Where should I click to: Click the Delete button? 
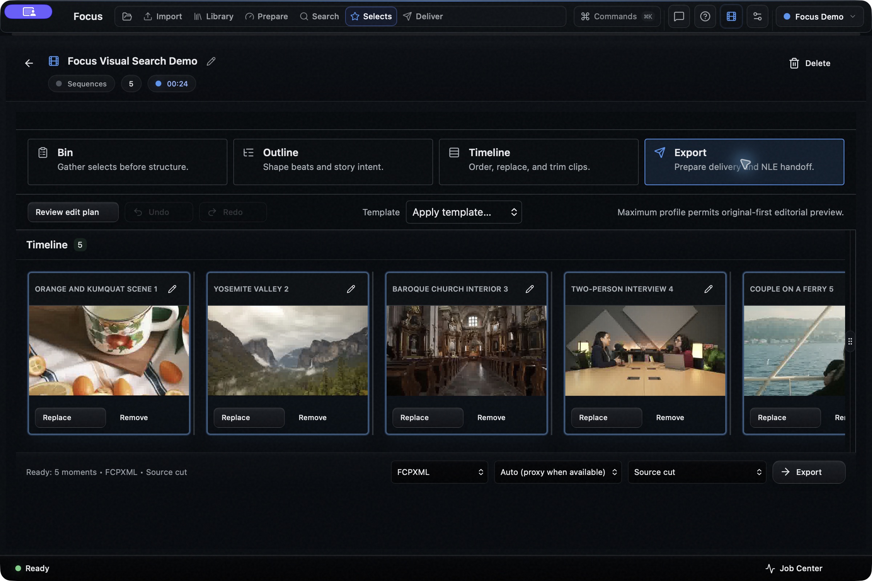[x=810, y=63]
